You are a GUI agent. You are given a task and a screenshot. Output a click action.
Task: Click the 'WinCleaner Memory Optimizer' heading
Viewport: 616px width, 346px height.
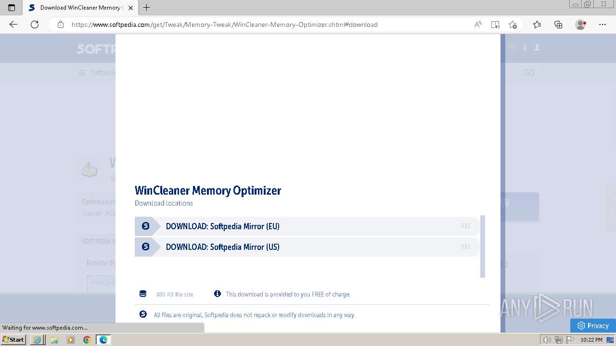pyautogui.click(x=208, y=190)
